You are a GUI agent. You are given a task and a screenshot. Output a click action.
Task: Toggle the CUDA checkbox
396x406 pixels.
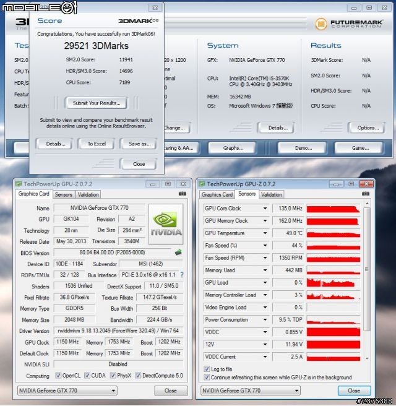[87, 375]
